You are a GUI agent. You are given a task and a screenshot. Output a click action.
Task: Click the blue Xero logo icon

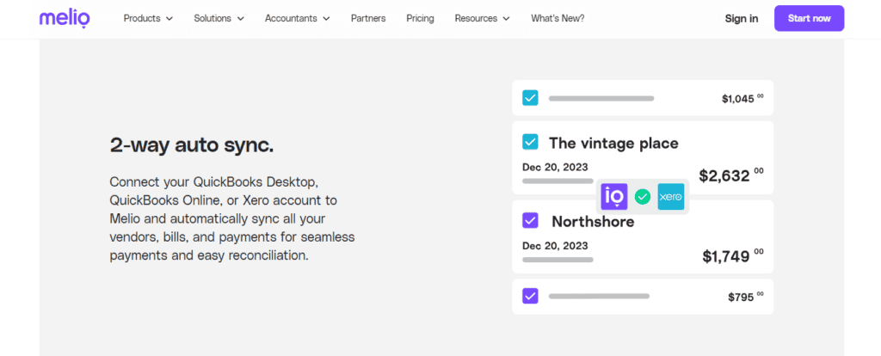point(671,197)
